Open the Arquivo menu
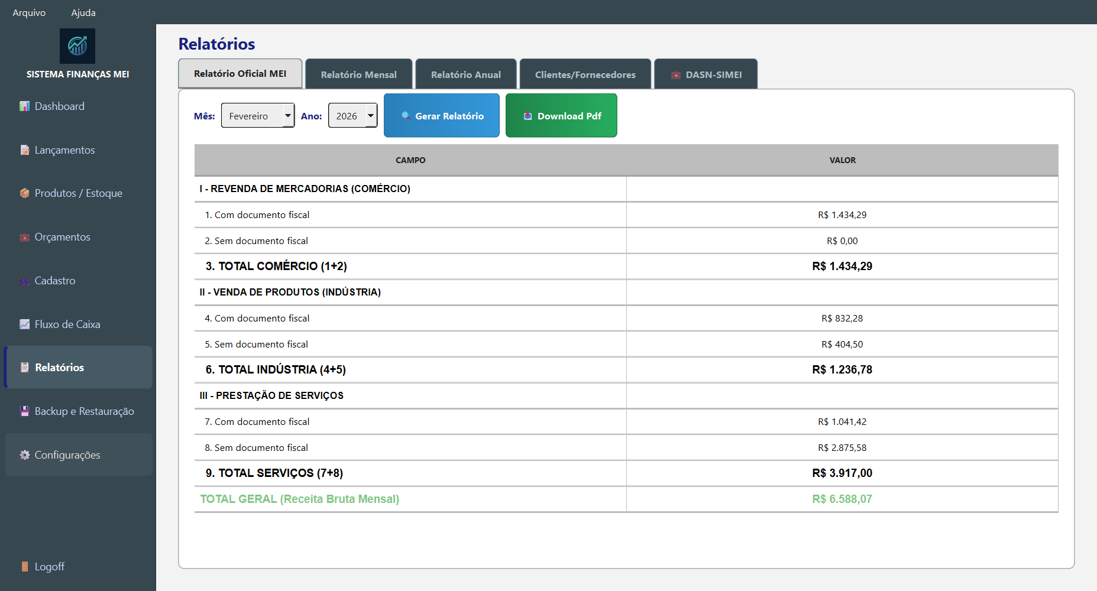The width and height of the screenshot is (1097, 591). click(x=29, y=12)
